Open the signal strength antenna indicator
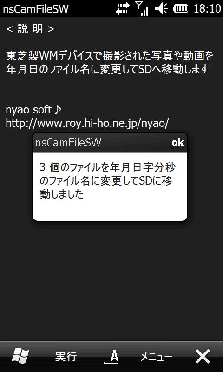 click(142, 8)
